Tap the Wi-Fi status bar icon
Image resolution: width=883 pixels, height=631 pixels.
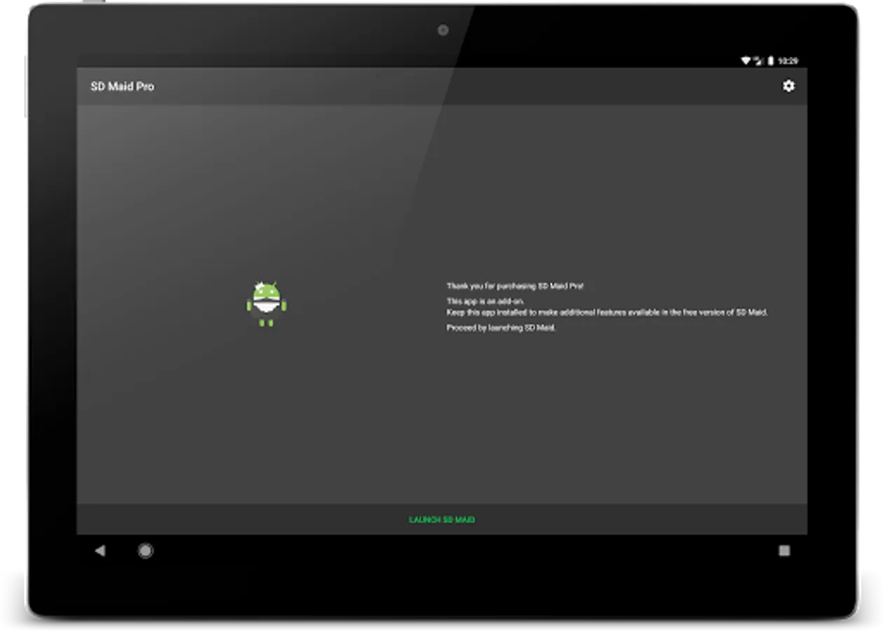(746, 61)
